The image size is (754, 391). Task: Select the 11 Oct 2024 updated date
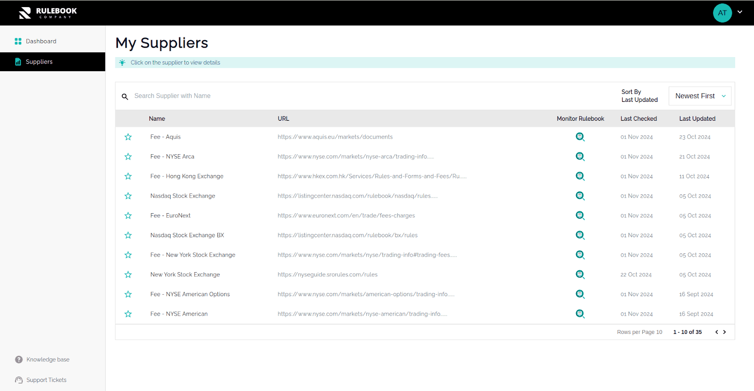(694, 176)
